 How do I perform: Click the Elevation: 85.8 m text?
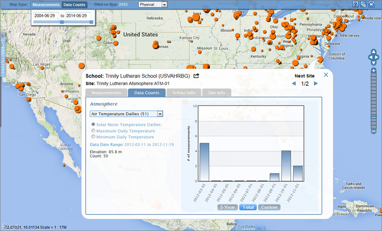tap(106, 152)
